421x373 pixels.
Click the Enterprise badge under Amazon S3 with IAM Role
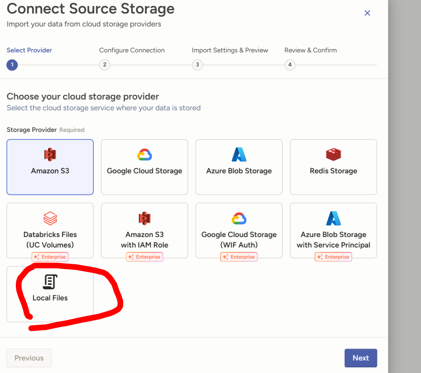point(144,257)
